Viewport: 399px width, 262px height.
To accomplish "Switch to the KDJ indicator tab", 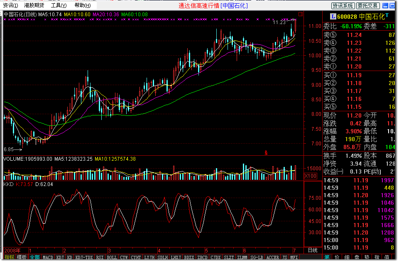I will tap(60, 257).
